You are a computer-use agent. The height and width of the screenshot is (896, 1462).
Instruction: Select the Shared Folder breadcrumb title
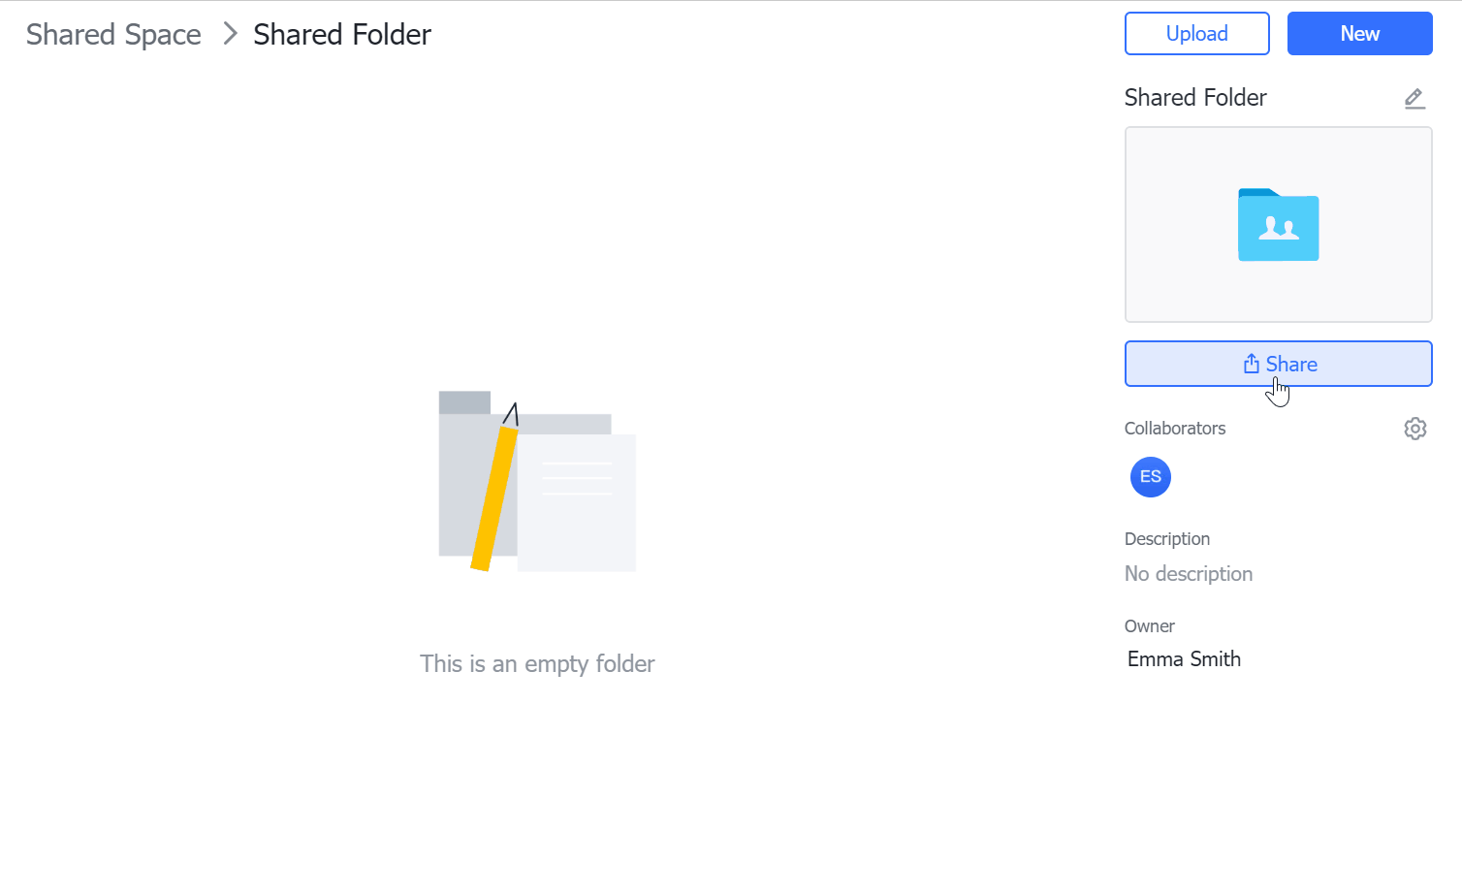point(341,35)
